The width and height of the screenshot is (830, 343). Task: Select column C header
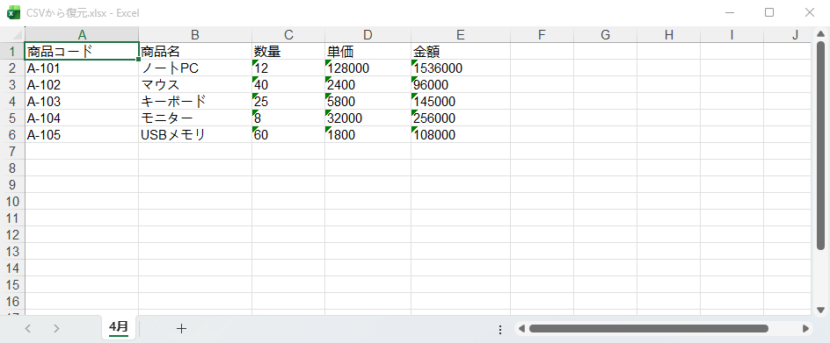288,35
